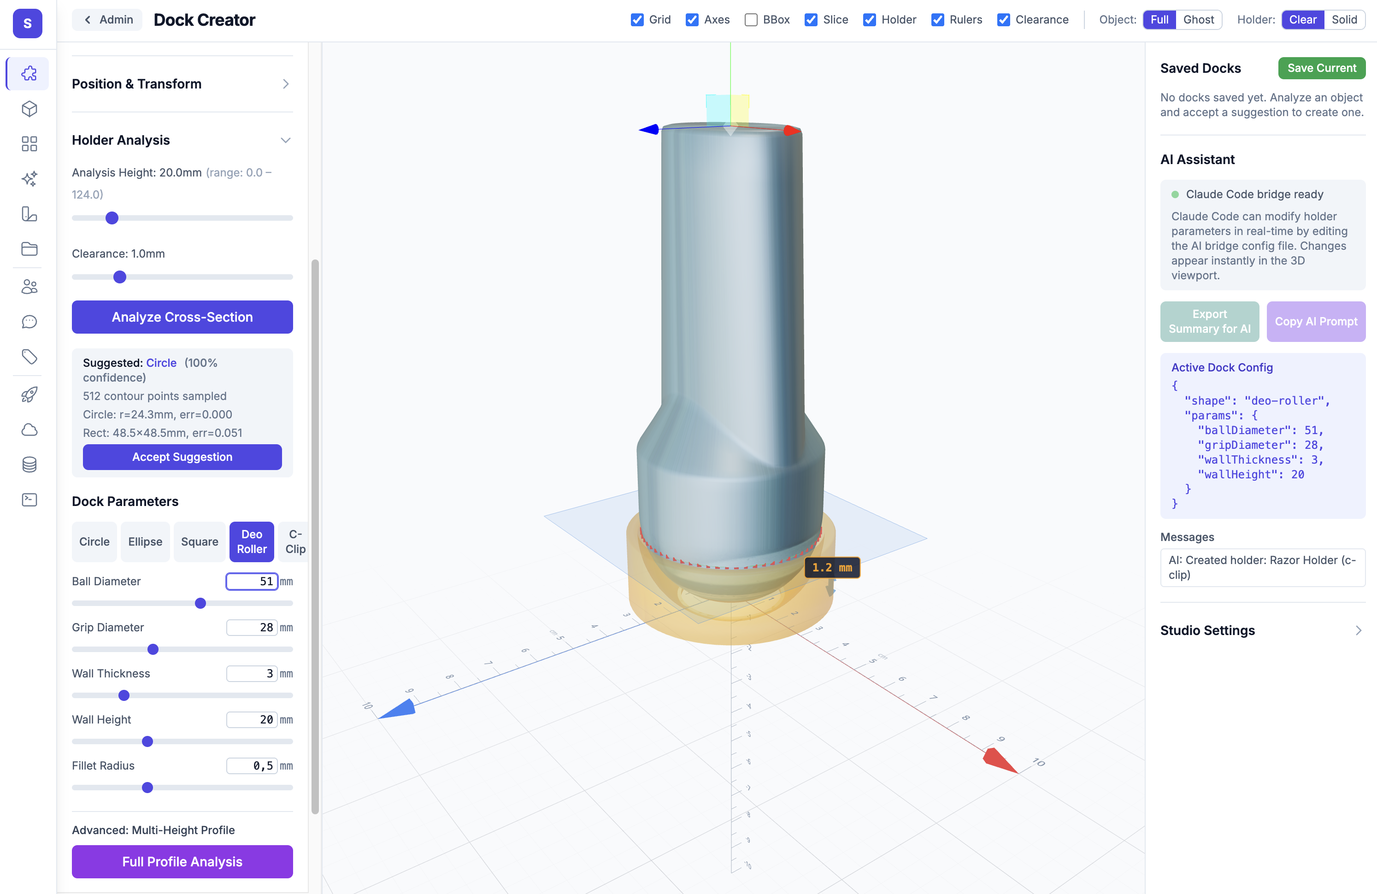The height and width of the screenshot is (894, 1377).
Task: Disable the Grid checkbox in toolbar
Action: 637,19
